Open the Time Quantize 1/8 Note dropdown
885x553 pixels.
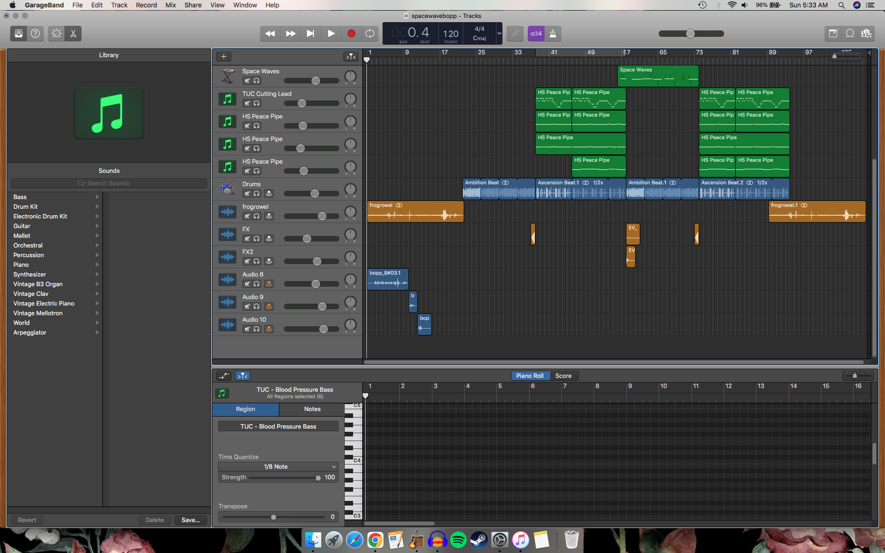tap(278, 467)
